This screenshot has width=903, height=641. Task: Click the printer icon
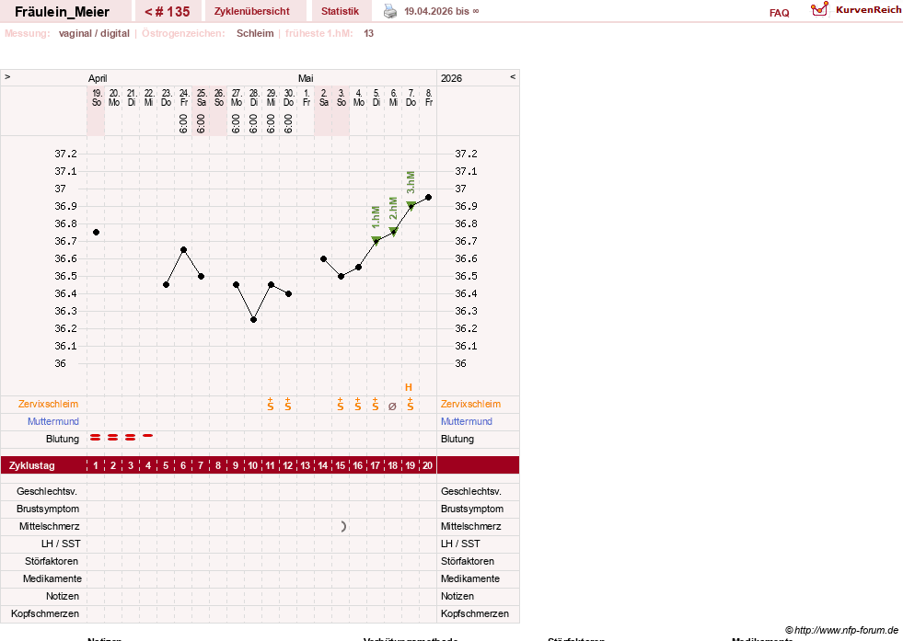(390, 11)
